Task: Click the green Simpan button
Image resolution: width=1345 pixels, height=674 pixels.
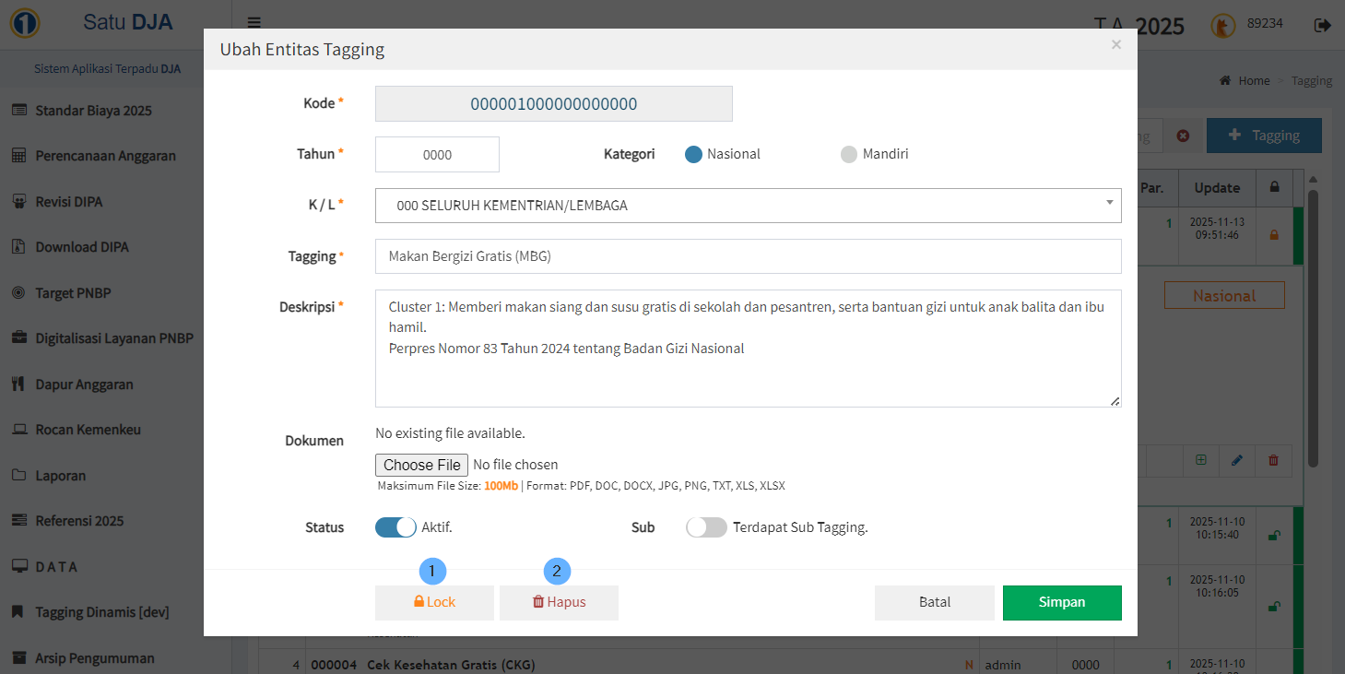Action: (x=1061, y=602)
